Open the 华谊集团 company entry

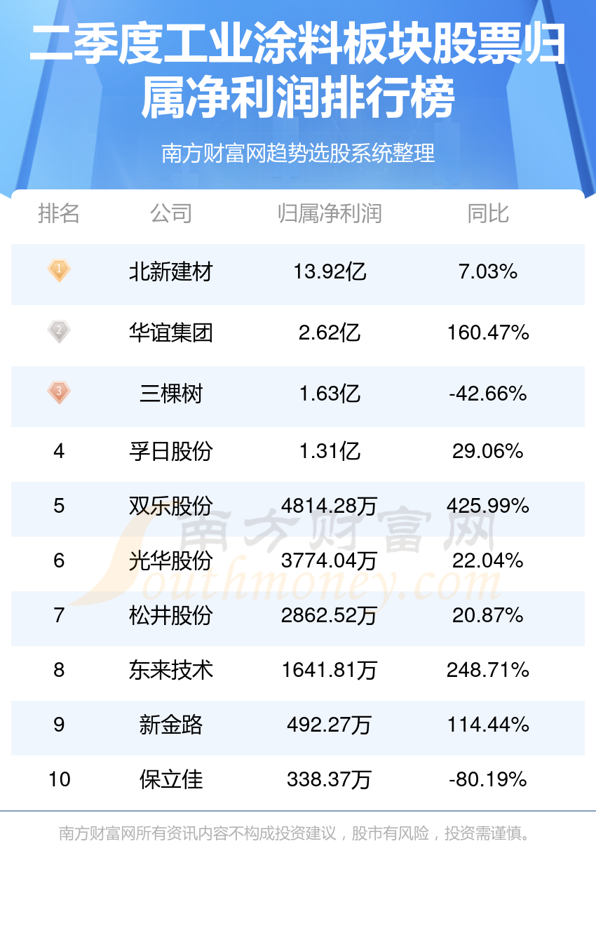(170, 333)
